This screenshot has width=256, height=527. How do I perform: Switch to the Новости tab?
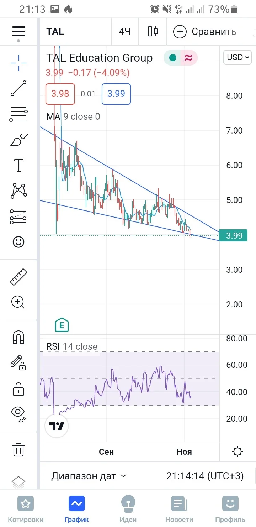tap(179, 509)
